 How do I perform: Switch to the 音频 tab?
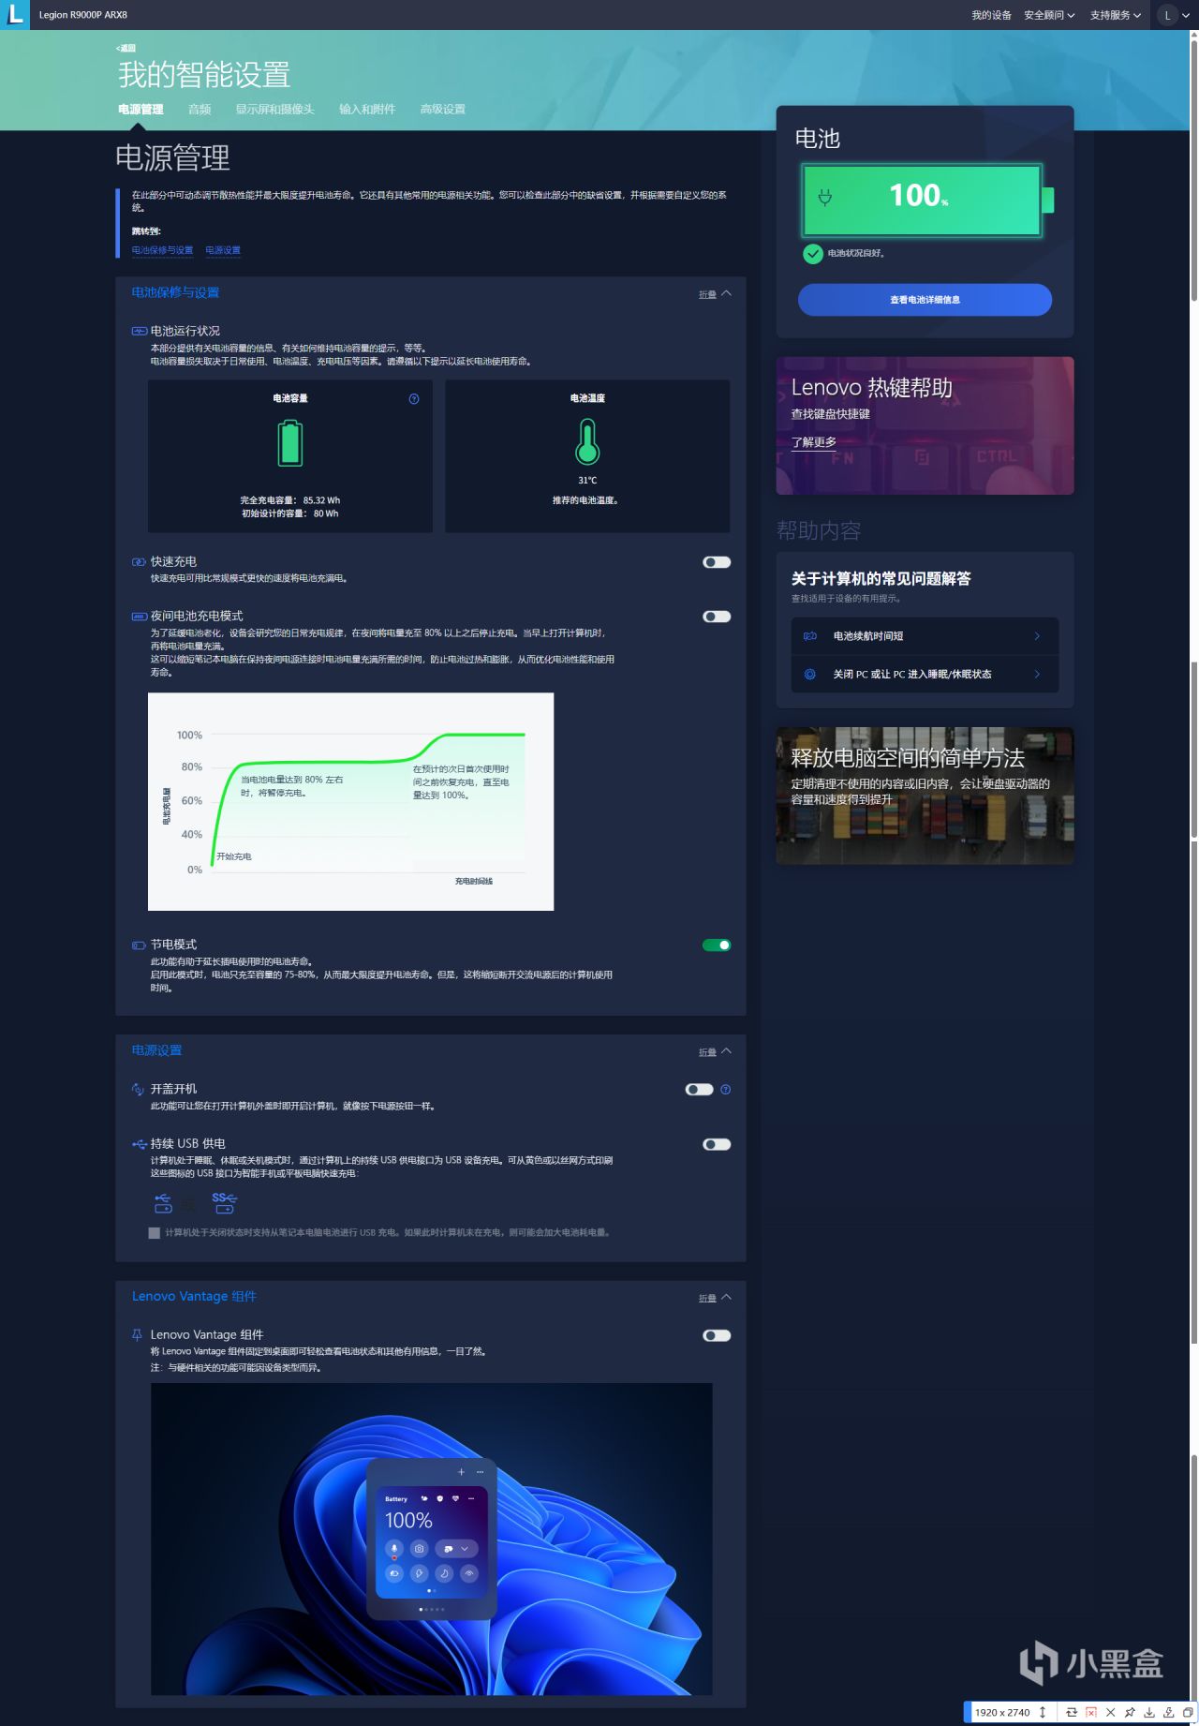[x=200, y=110]
